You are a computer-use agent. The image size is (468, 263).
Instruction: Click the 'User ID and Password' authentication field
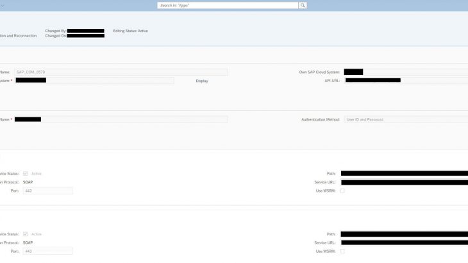pyautogui.click(x=406, y=119)
